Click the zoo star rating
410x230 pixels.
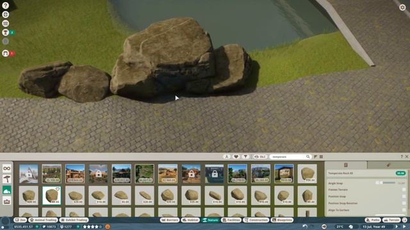(x=92, y=227)
